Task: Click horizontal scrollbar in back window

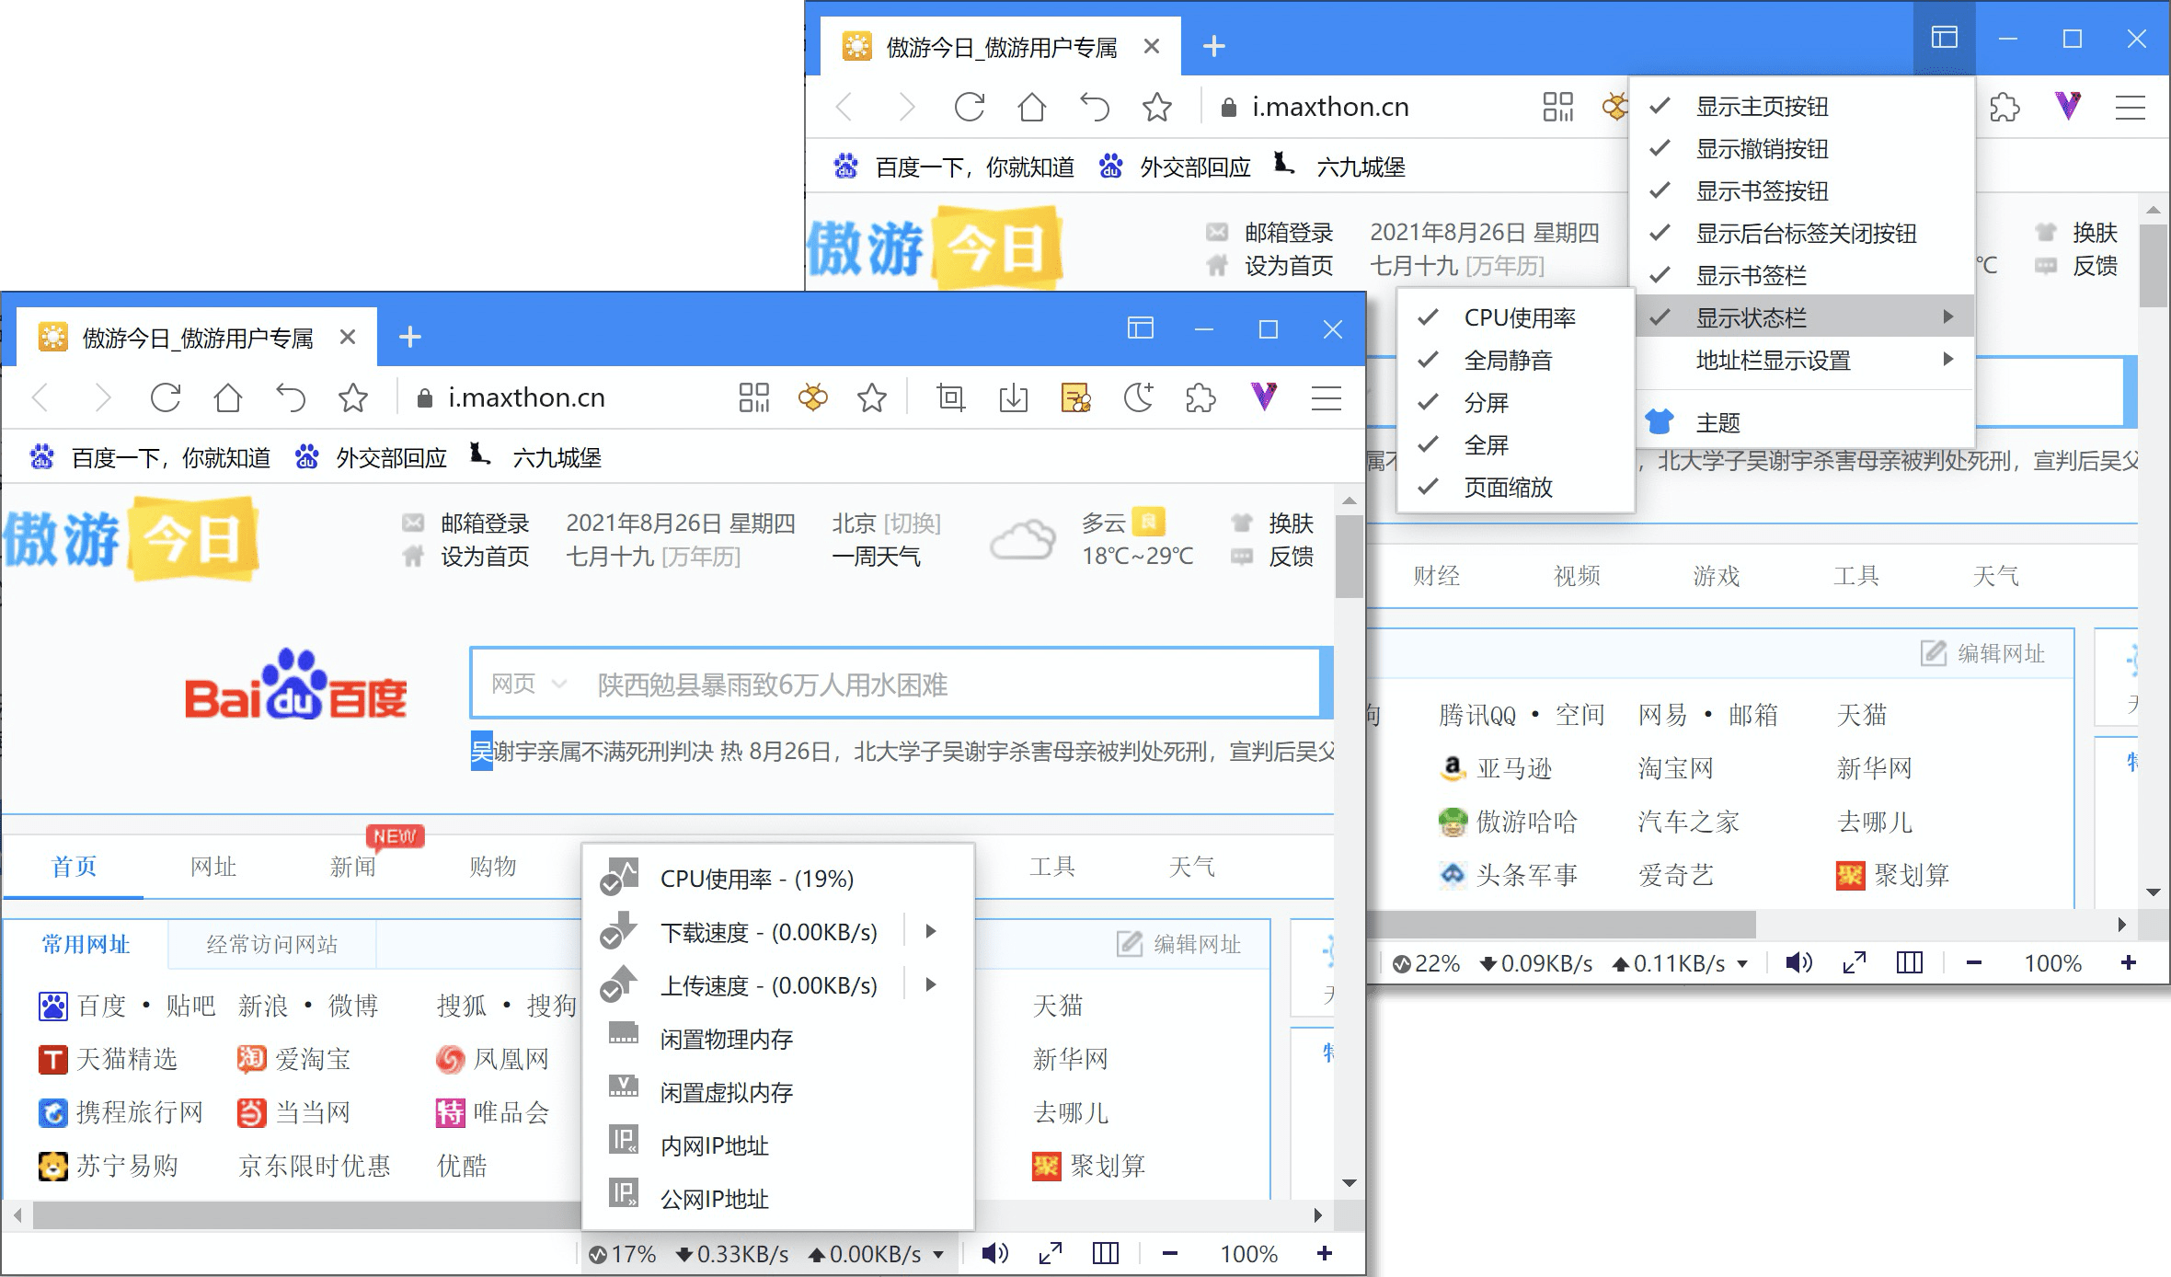Action: click(1562, 923)
